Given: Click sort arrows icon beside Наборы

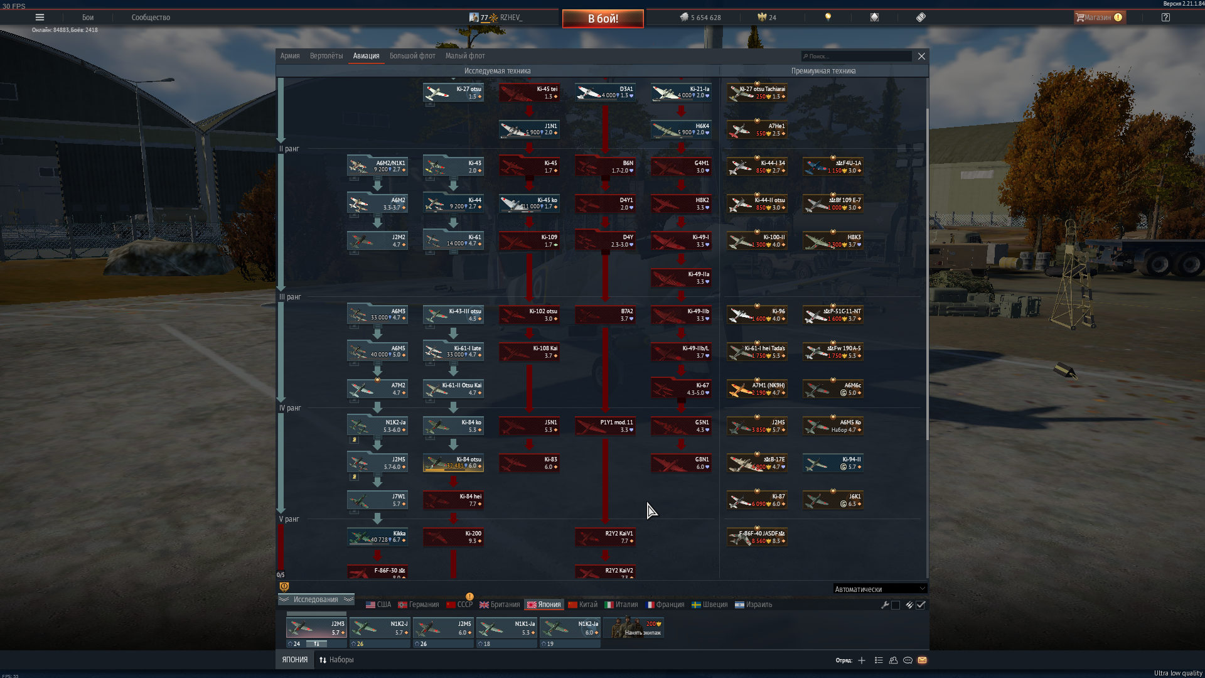Looking at the screenshot, I should [323, 660].
